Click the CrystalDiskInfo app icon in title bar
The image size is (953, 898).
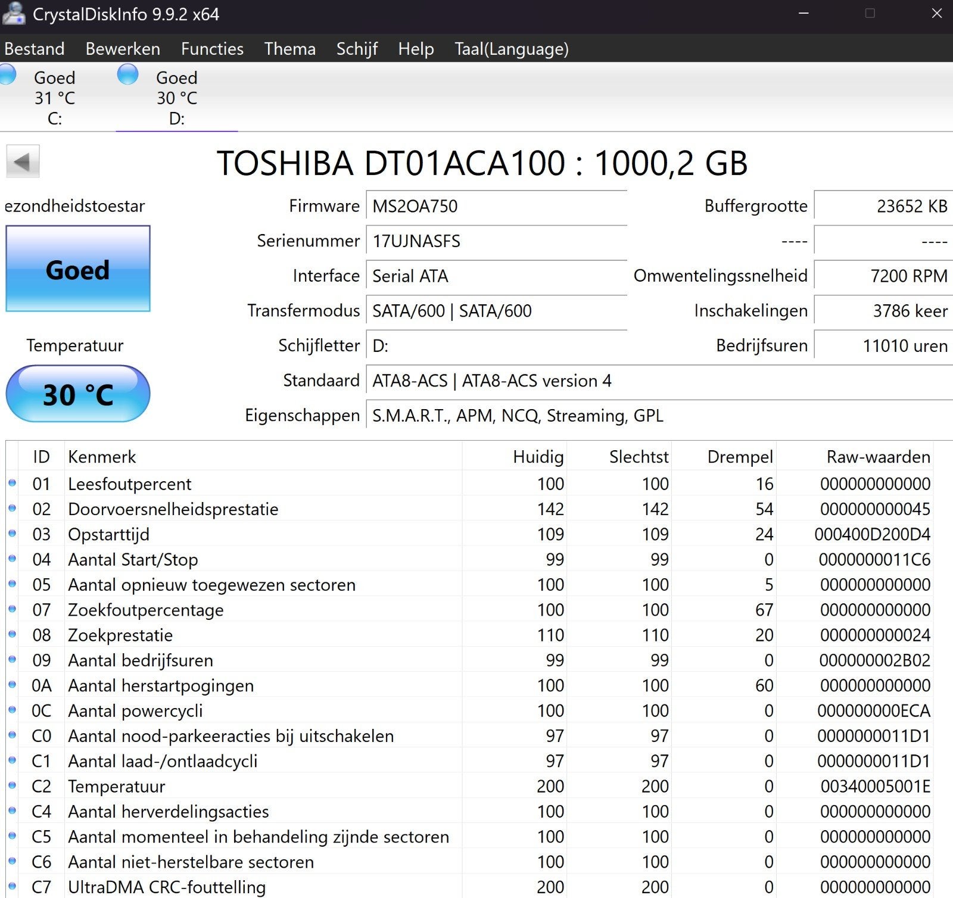coord(13,14)
